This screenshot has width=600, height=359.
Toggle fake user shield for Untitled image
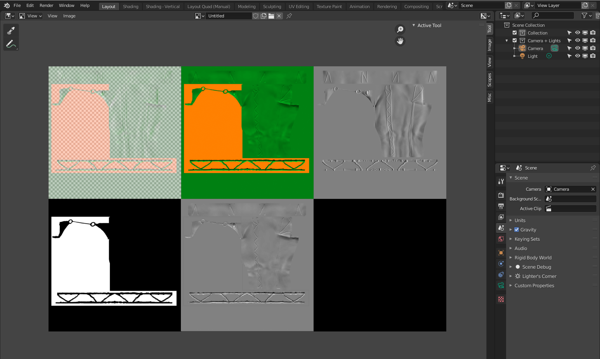pos(255,16)
